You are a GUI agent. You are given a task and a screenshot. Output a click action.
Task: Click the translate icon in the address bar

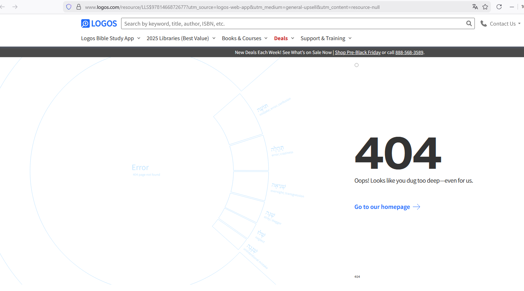[x=475, y=6]
